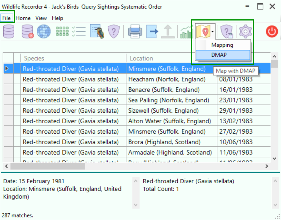Click the date 29/01/1983

(x=236, y=111)
